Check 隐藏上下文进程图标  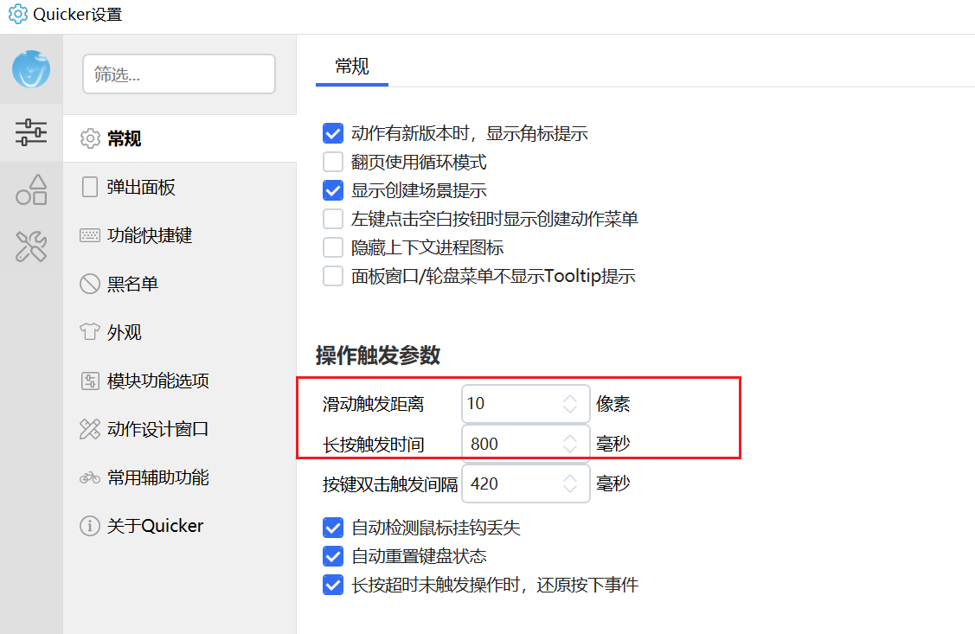coord(333,247)
